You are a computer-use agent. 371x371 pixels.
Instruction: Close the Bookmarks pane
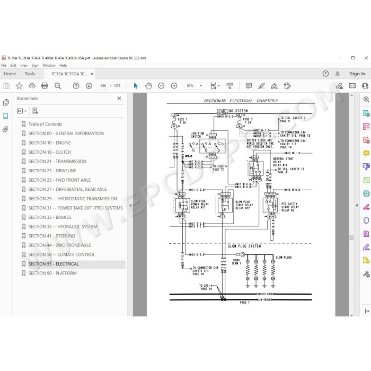[119, 98]
